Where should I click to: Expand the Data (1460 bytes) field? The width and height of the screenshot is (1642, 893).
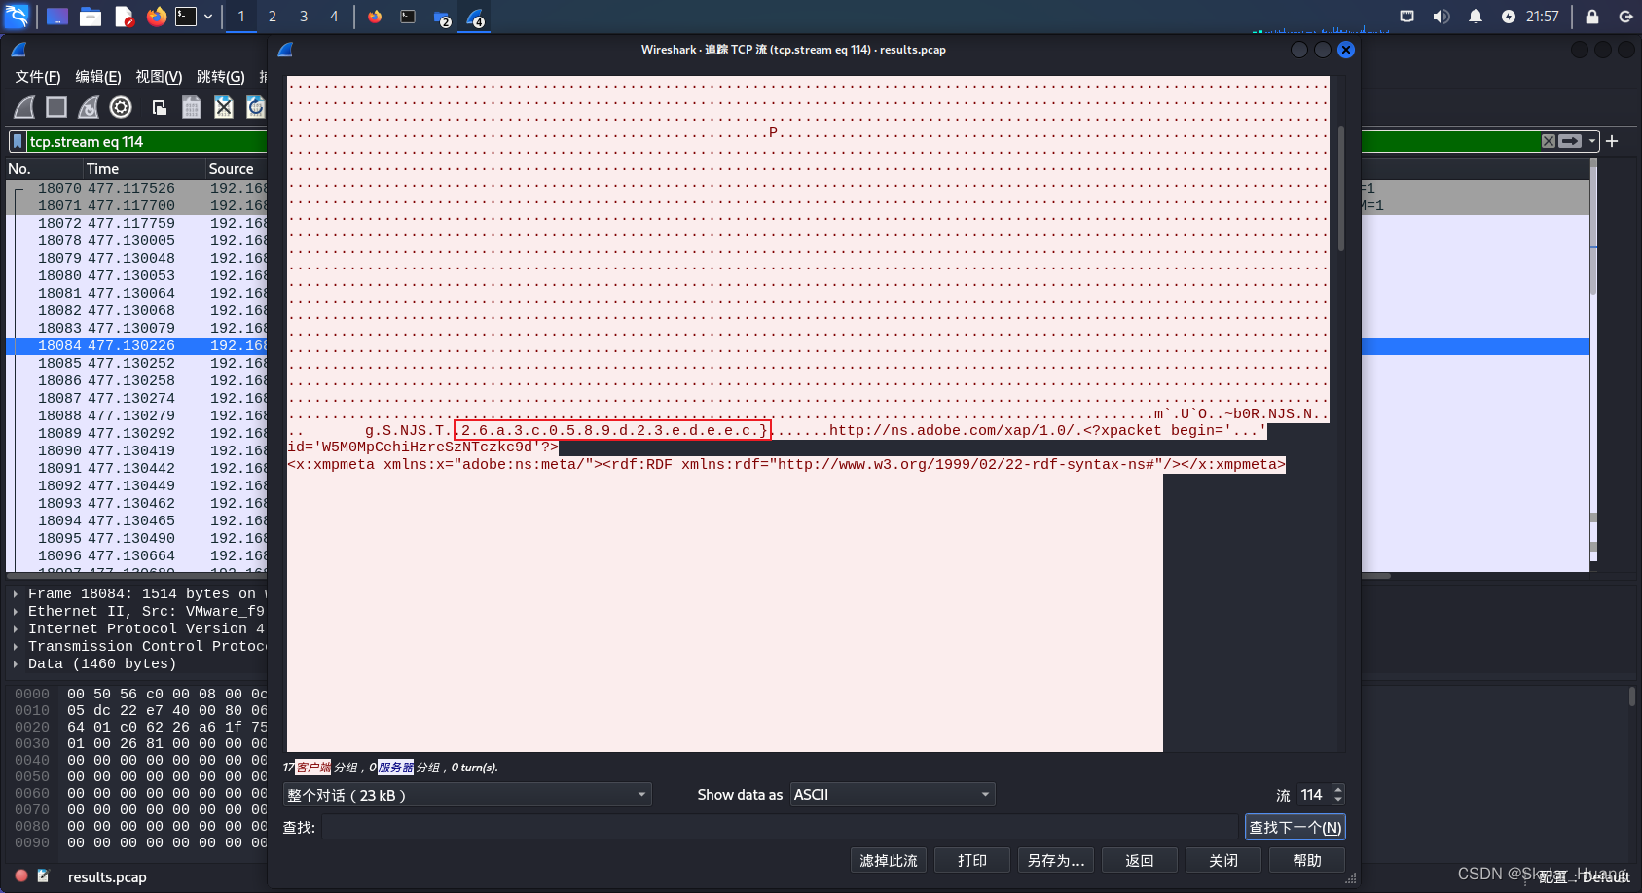coord(16,663)
